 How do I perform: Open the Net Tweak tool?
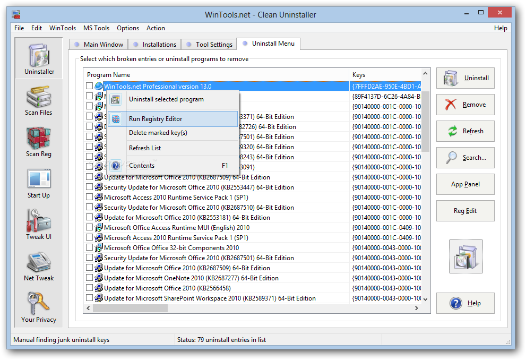coord(39,266)
